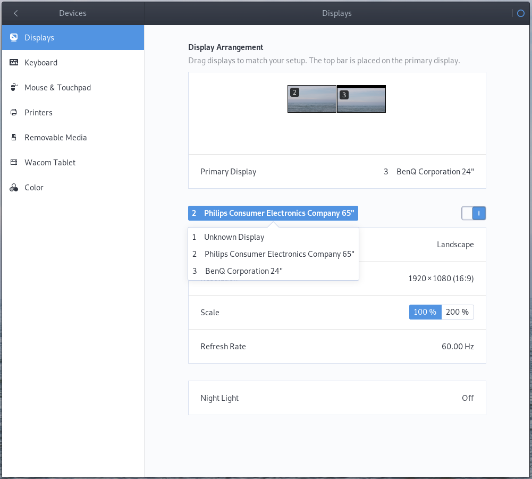
Task: Set scale to 100 %
Action: tap(425, 312)
